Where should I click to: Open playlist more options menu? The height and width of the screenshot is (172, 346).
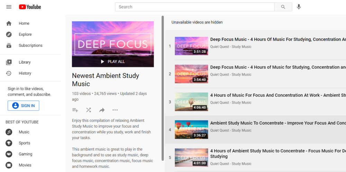click(x=115, y=110)
